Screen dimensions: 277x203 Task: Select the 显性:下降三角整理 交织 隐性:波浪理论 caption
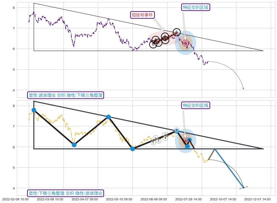65,193
